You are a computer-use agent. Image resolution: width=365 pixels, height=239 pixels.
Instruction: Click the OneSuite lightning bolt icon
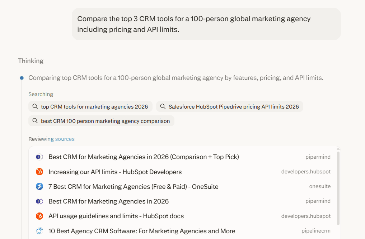click(39, 187)
